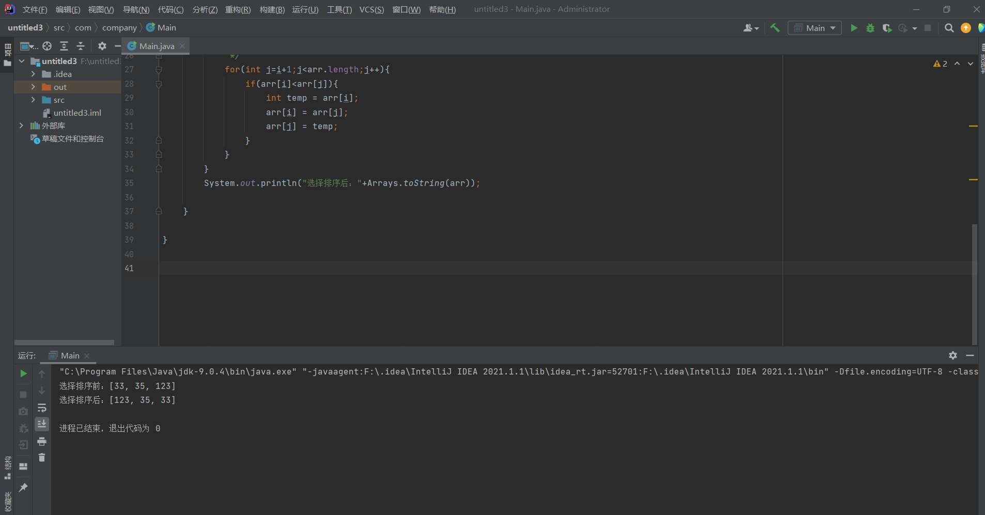Go to previous highlighted problem arrow
This screenshot has width=985, height=515.
click(x=957, y=64)
